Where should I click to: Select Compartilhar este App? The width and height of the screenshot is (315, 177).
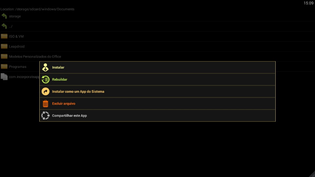(157, 115)
